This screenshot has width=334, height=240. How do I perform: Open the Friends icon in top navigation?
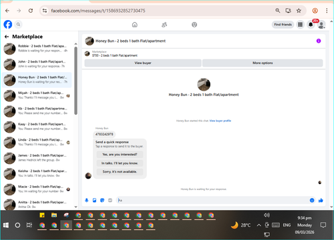pyautogui.click(x=164, y=25)
